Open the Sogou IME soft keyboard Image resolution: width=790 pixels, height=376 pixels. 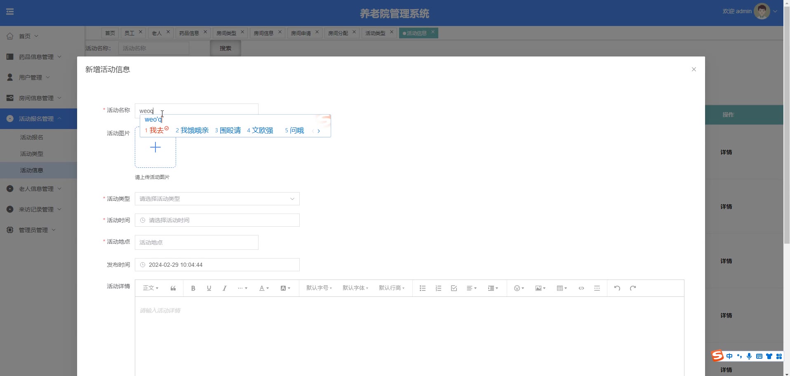tap(759, 356)
